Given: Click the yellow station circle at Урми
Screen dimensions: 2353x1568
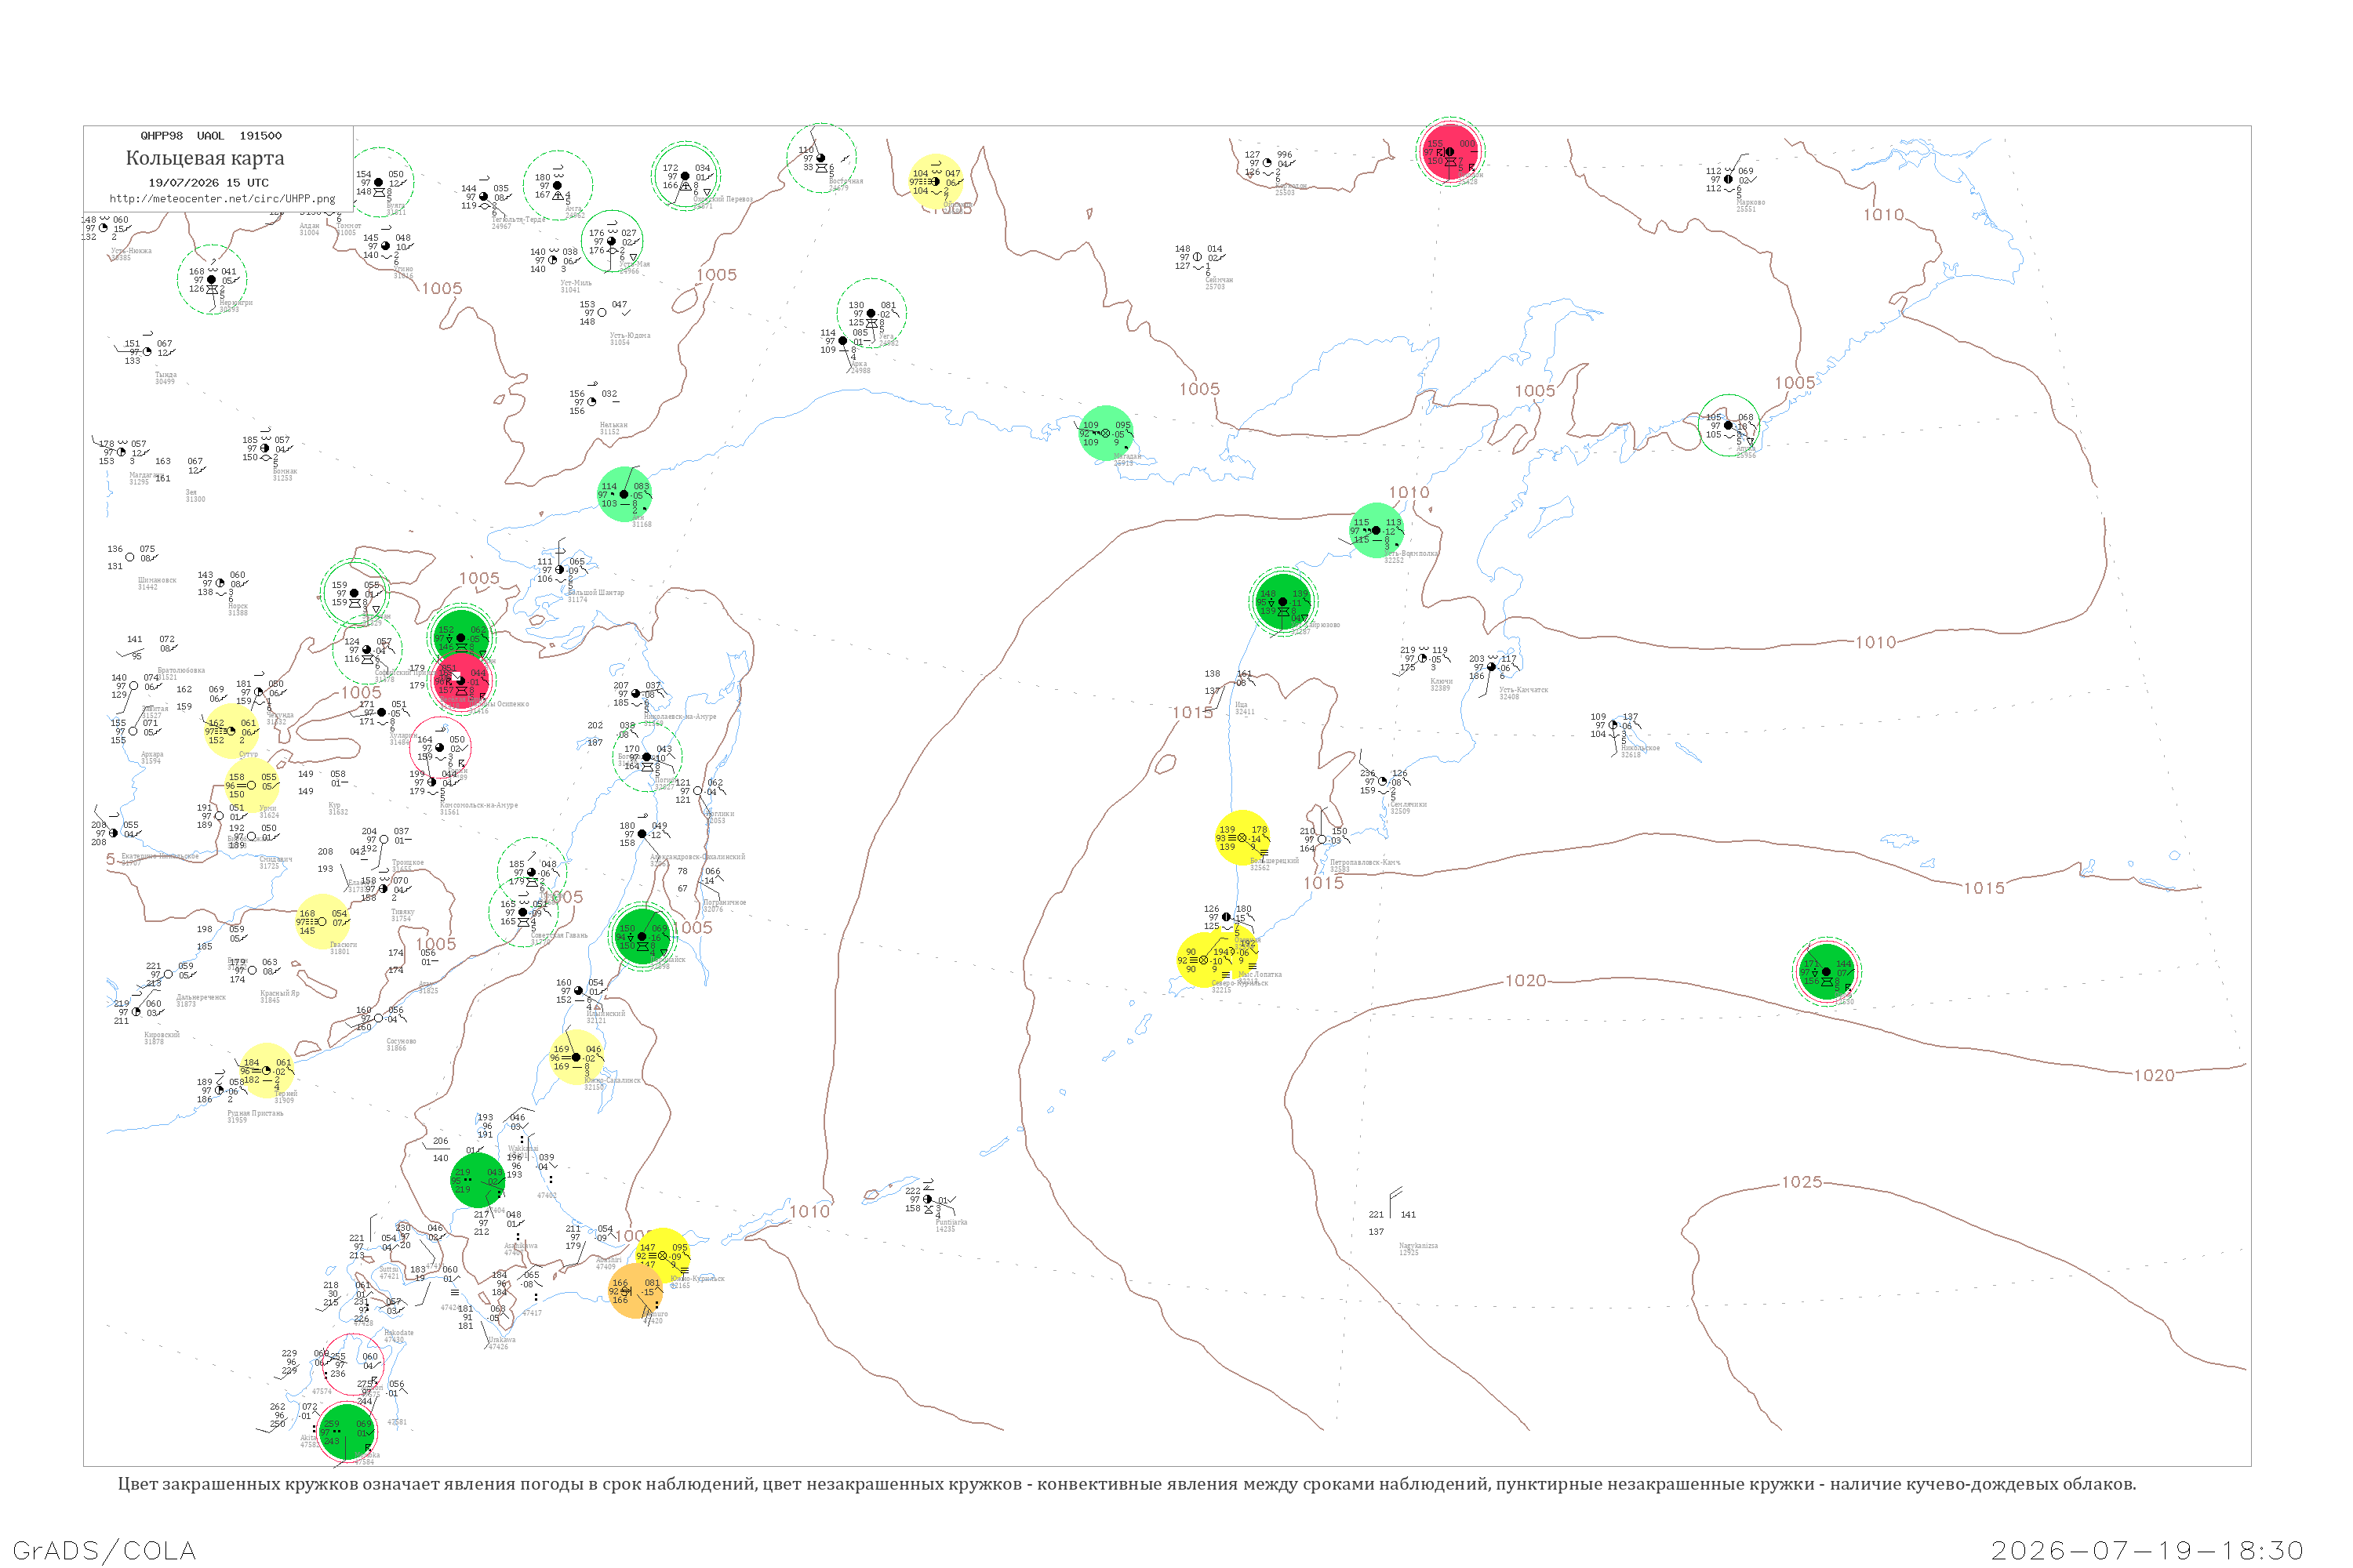Looking at the screenshot, I should point(251,786).
